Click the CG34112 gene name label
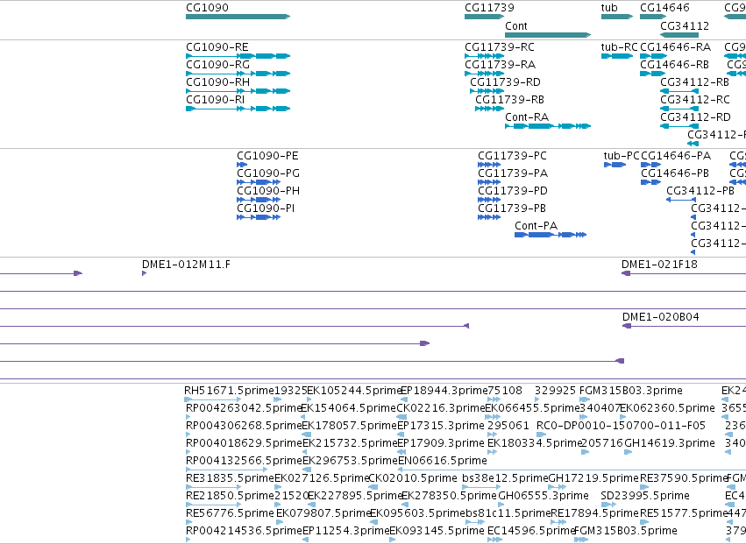 coord(685,25)
